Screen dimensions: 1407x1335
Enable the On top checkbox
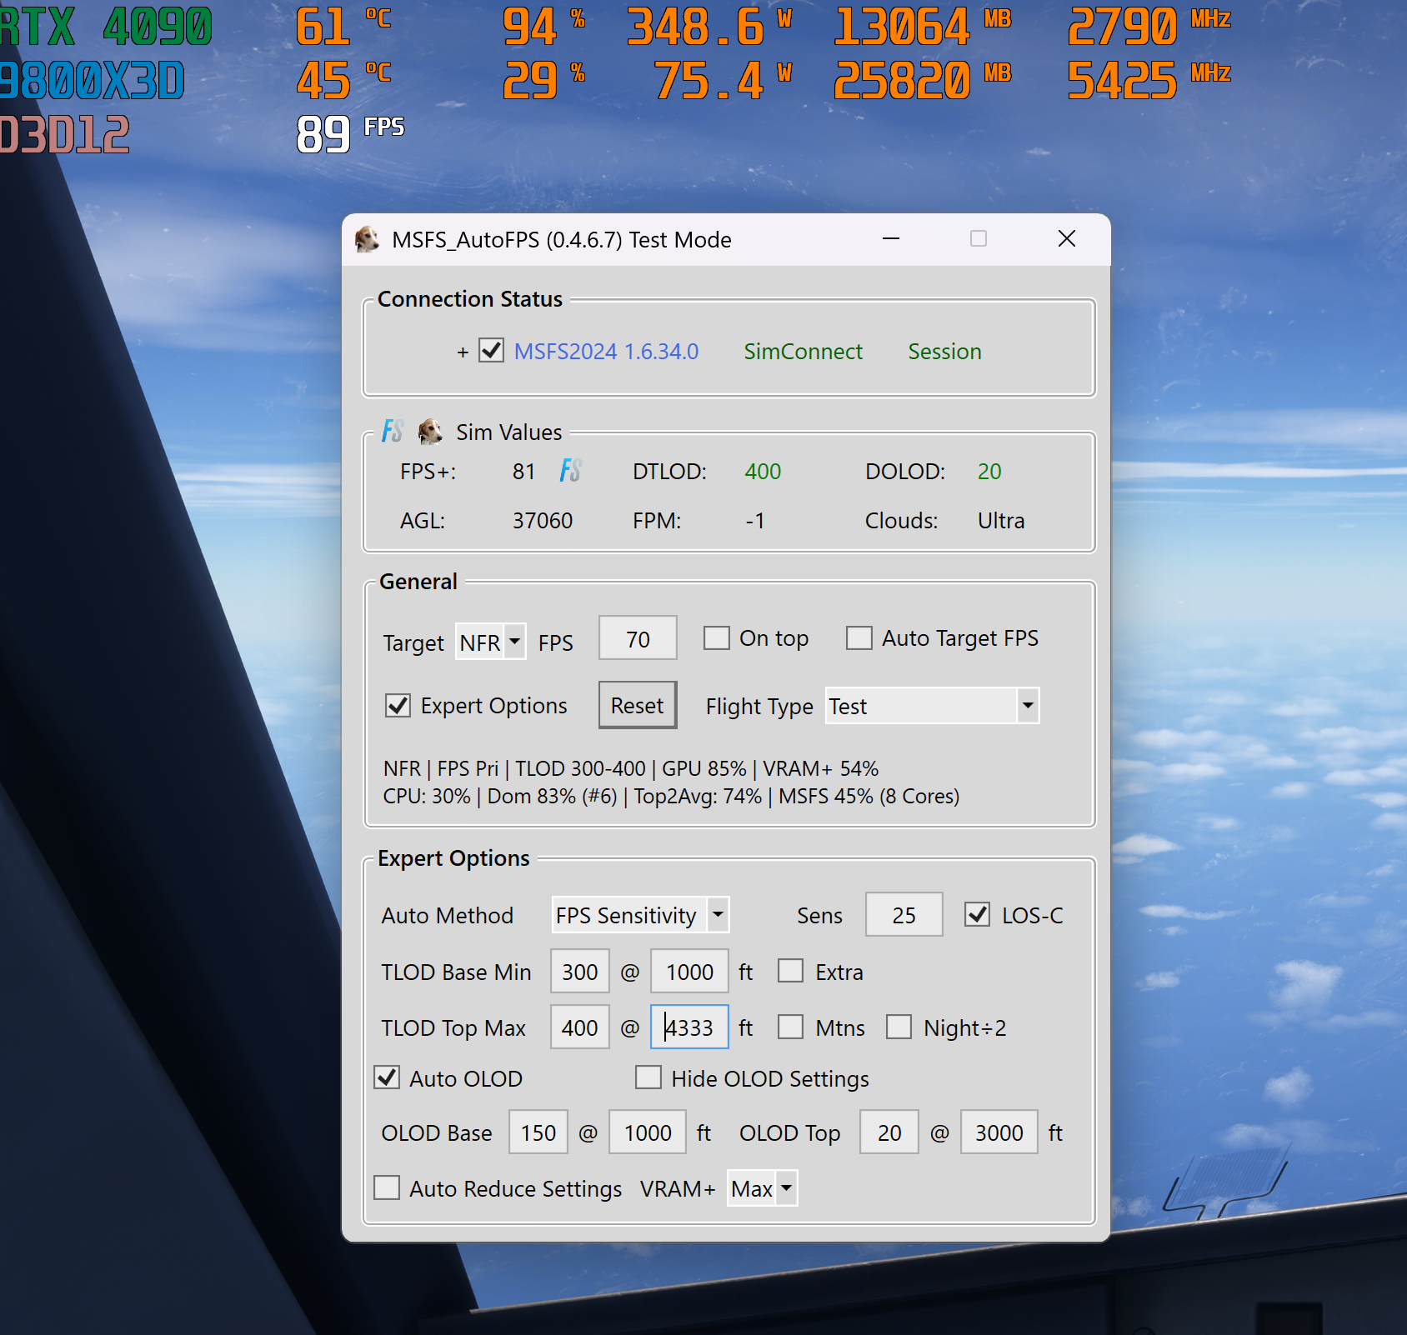(717, 638)
